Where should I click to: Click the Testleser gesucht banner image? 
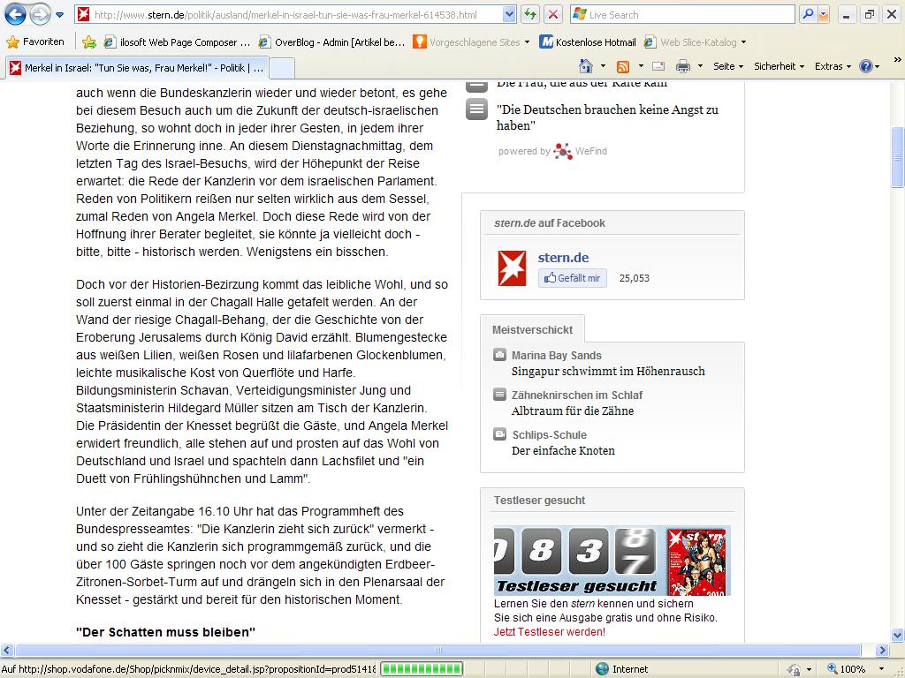pyautogui.click(x=612, y=560)
